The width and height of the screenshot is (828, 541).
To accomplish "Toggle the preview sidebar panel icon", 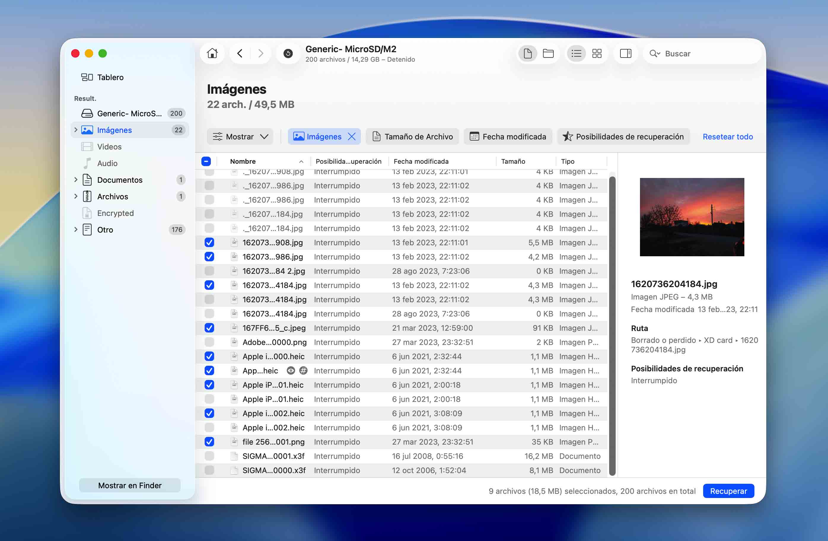I will (x=625, y=53).
